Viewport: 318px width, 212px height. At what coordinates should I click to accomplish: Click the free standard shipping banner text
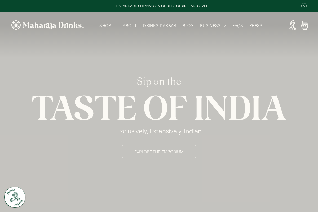pyautogui.click(x=159, y=6)
